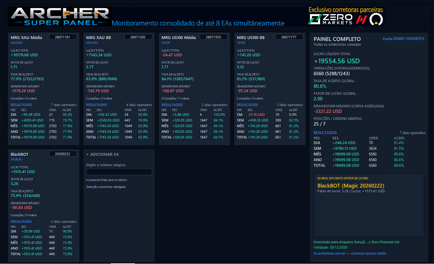Image resolution: width=434 pixels, height=264 pixels.
Task: Click the Conta DEMO 135038723 label
Action: pyautogui.click(x=403, y=39)
